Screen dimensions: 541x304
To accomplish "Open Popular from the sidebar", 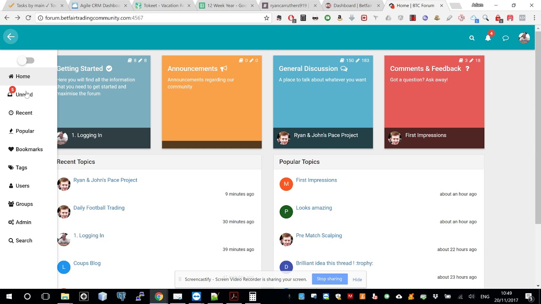I will [25, 131].
